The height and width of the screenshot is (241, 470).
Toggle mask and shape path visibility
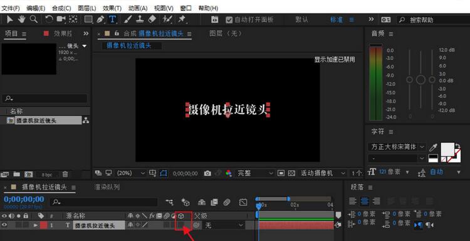coord(163,173)
